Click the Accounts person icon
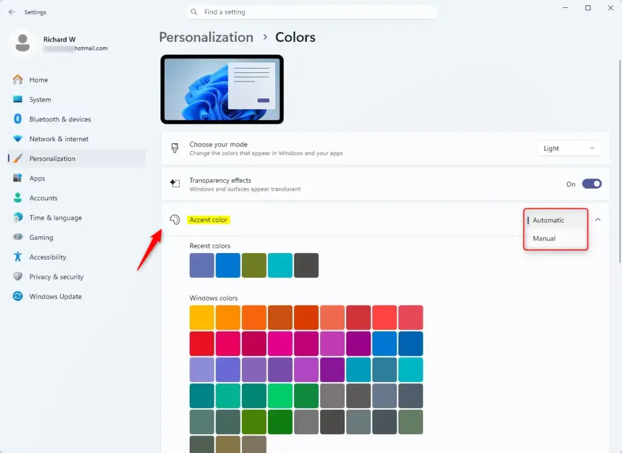The image size is (622, 453). (18, 197)
